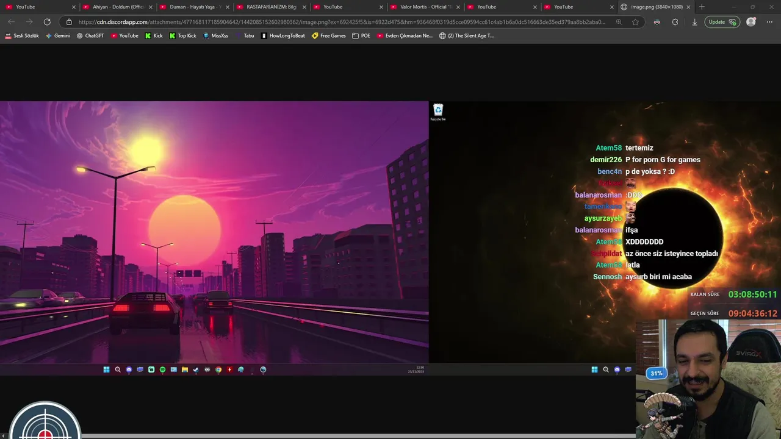Screen dimensions: 781x439
Task: Go back to the previous page
Action: (x=11, y=22)
